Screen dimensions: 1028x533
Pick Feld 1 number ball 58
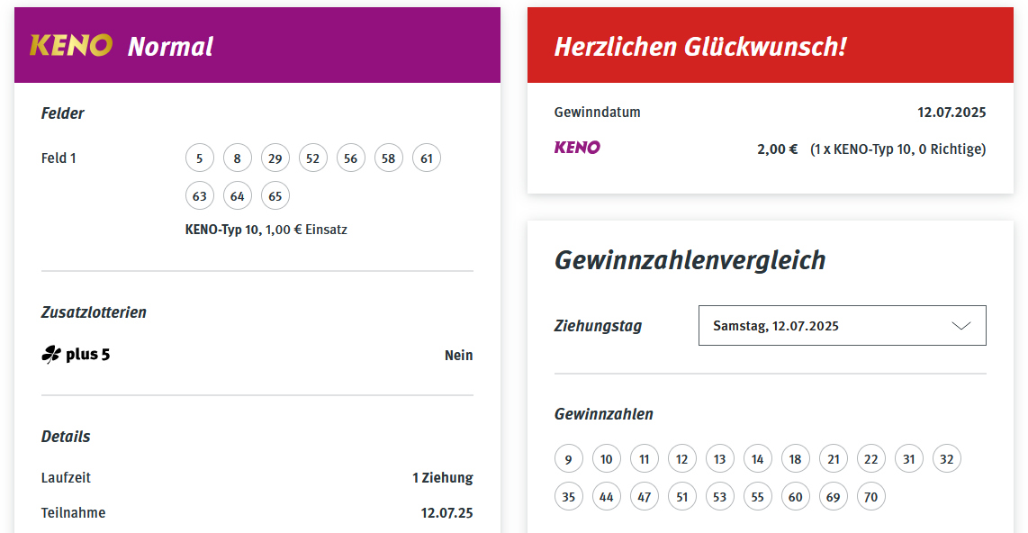pyautogui.click(x=389, y=158)
